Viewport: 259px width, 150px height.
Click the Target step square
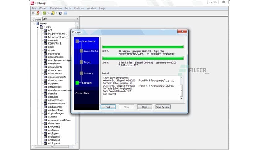pos(81,62)
